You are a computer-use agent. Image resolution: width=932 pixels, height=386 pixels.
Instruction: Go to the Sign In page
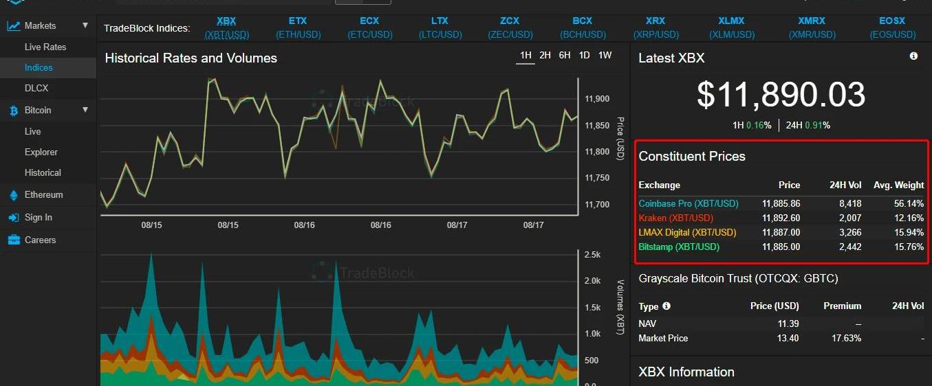[39, 217]
